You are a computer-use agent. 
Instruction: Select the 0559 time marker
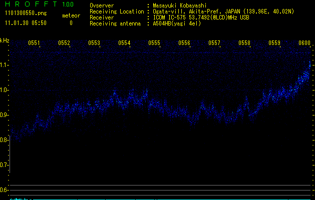[x=274, y=43]
